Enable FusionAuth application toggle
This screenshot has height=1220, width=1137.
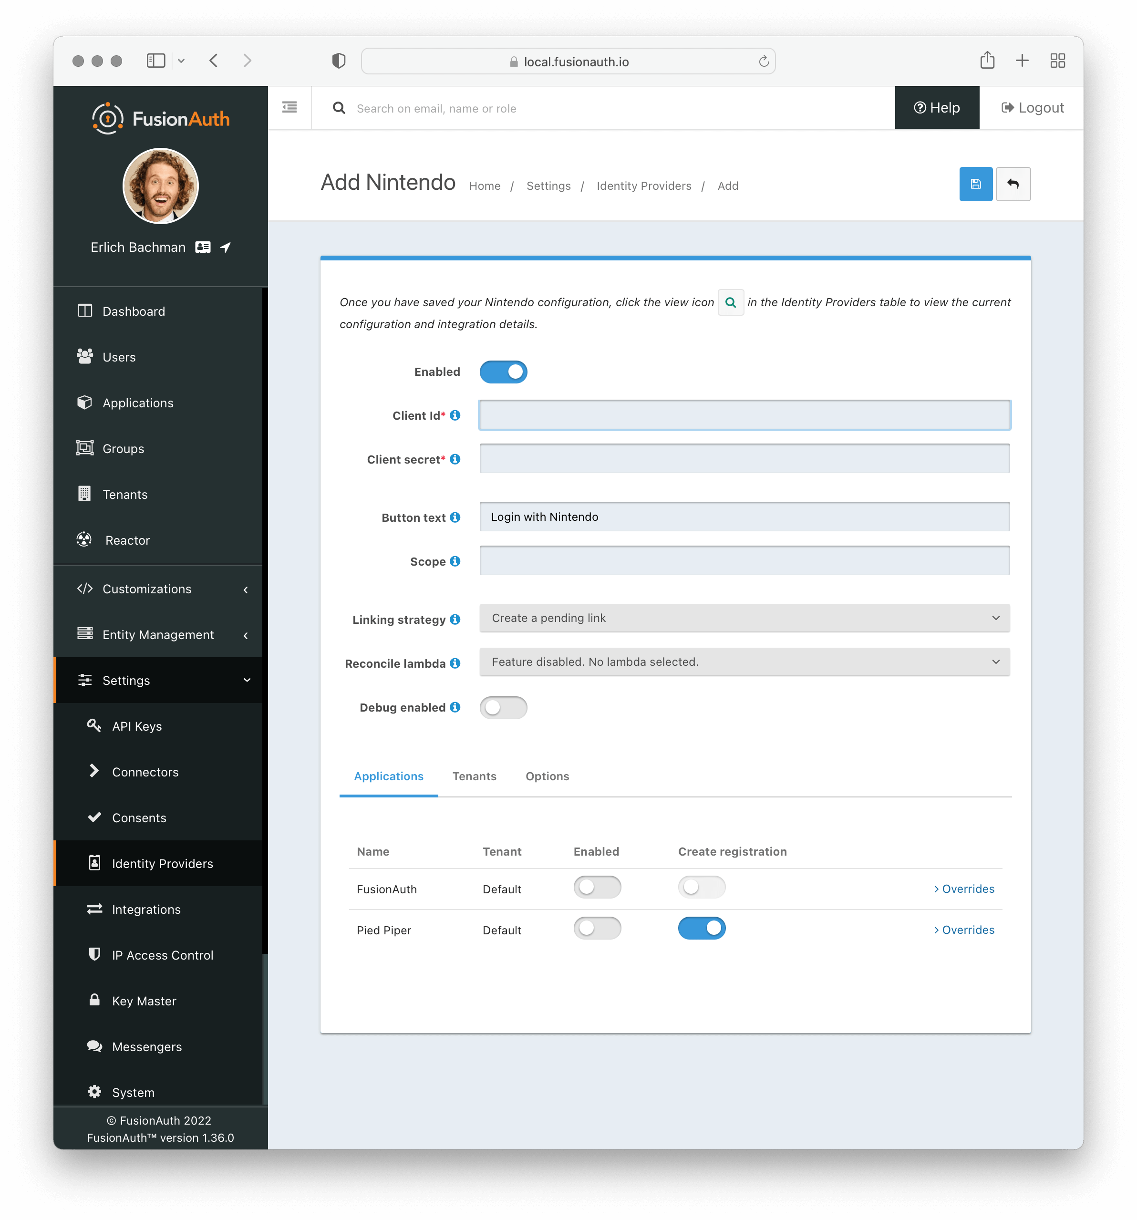(595, 888)
